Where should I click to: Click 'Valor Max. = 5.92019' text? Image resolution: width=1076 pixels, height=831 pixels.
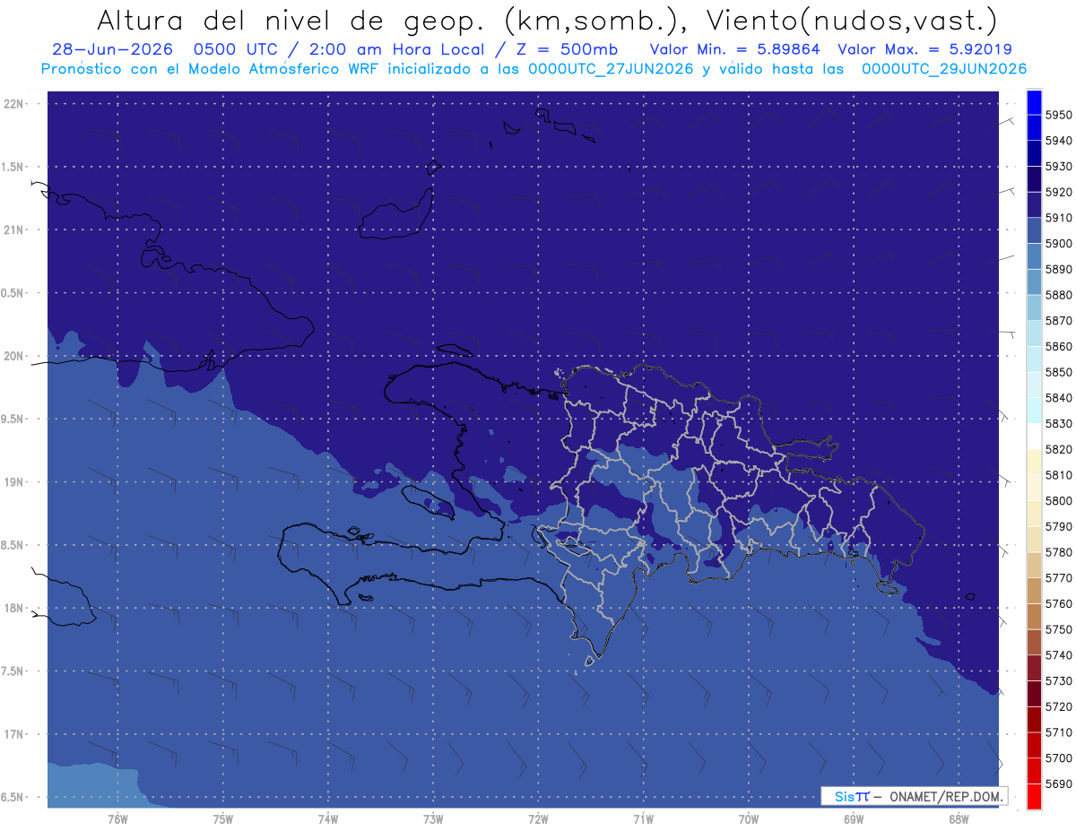[x=925, y=50]
